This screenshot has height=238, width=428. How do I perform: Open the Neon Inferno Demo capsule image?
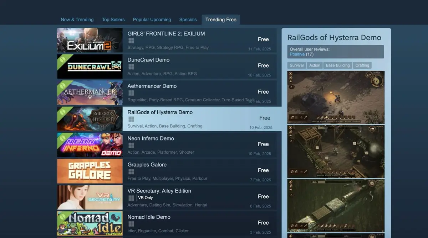click(x=90, y=145)
